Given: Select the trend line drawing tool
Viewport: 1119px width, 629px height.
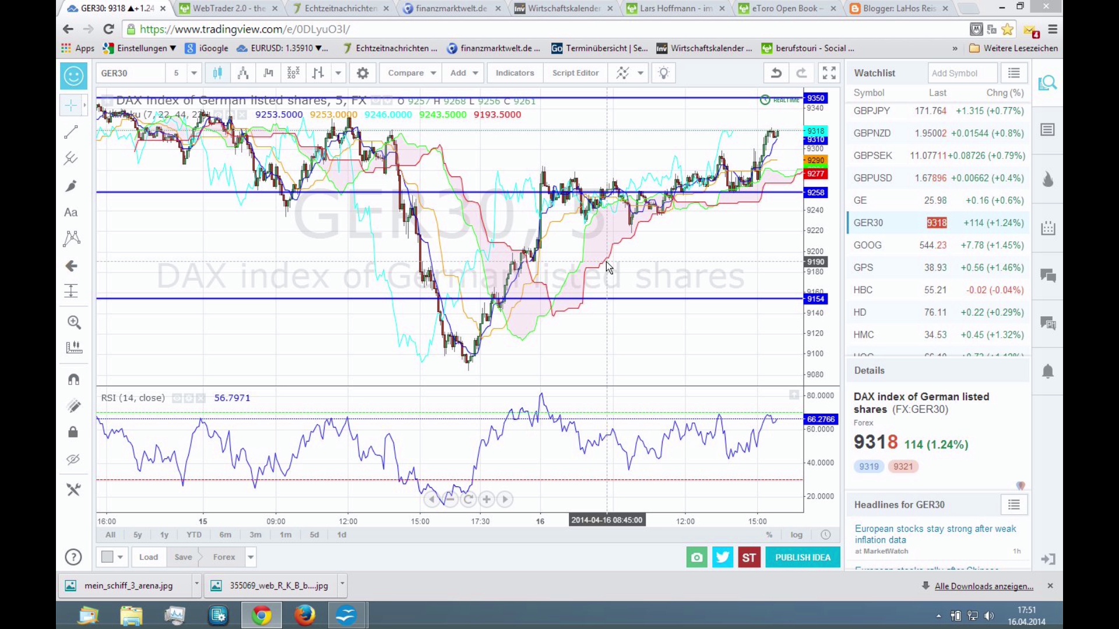Looking at the screenshot, I should tap(71, 132).
